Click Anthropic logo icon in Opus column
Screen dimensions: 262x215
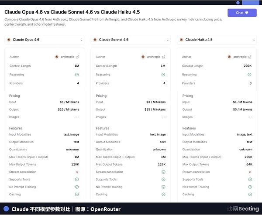(57, 57)
